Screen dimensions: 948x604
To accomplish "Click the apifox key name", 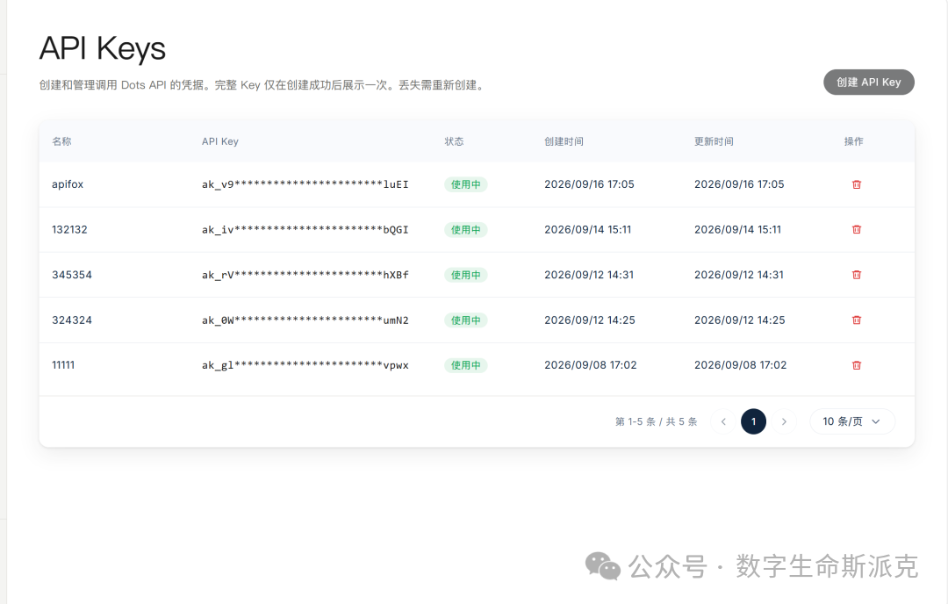I will (68, 184).
